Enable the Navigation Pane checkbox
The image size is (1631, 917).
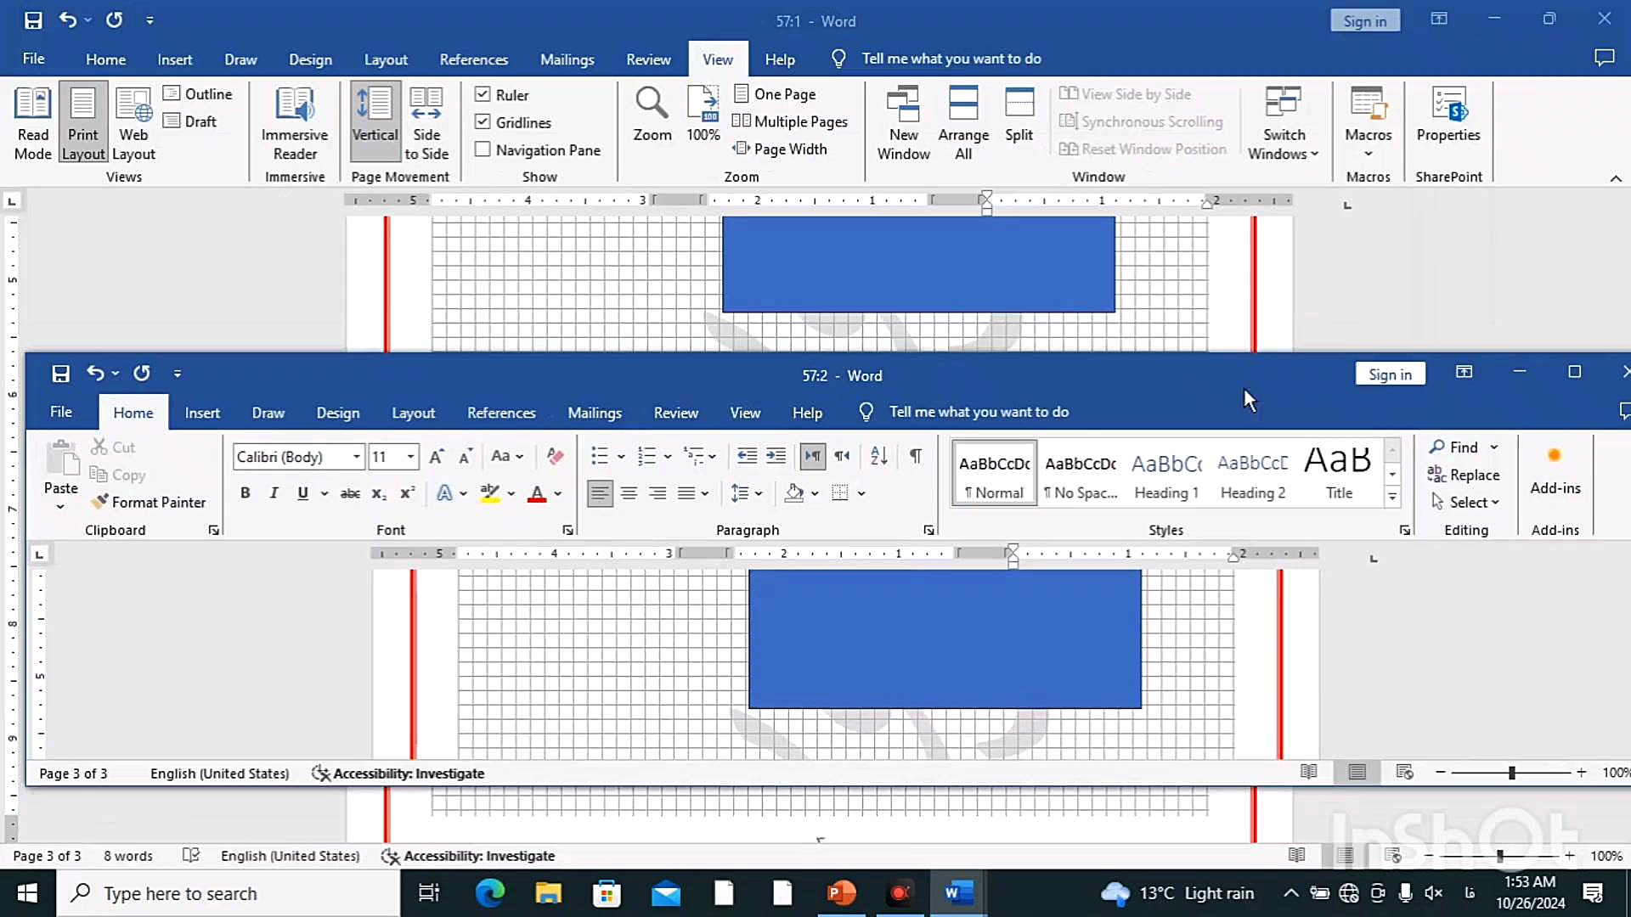[x=483, y=149]
